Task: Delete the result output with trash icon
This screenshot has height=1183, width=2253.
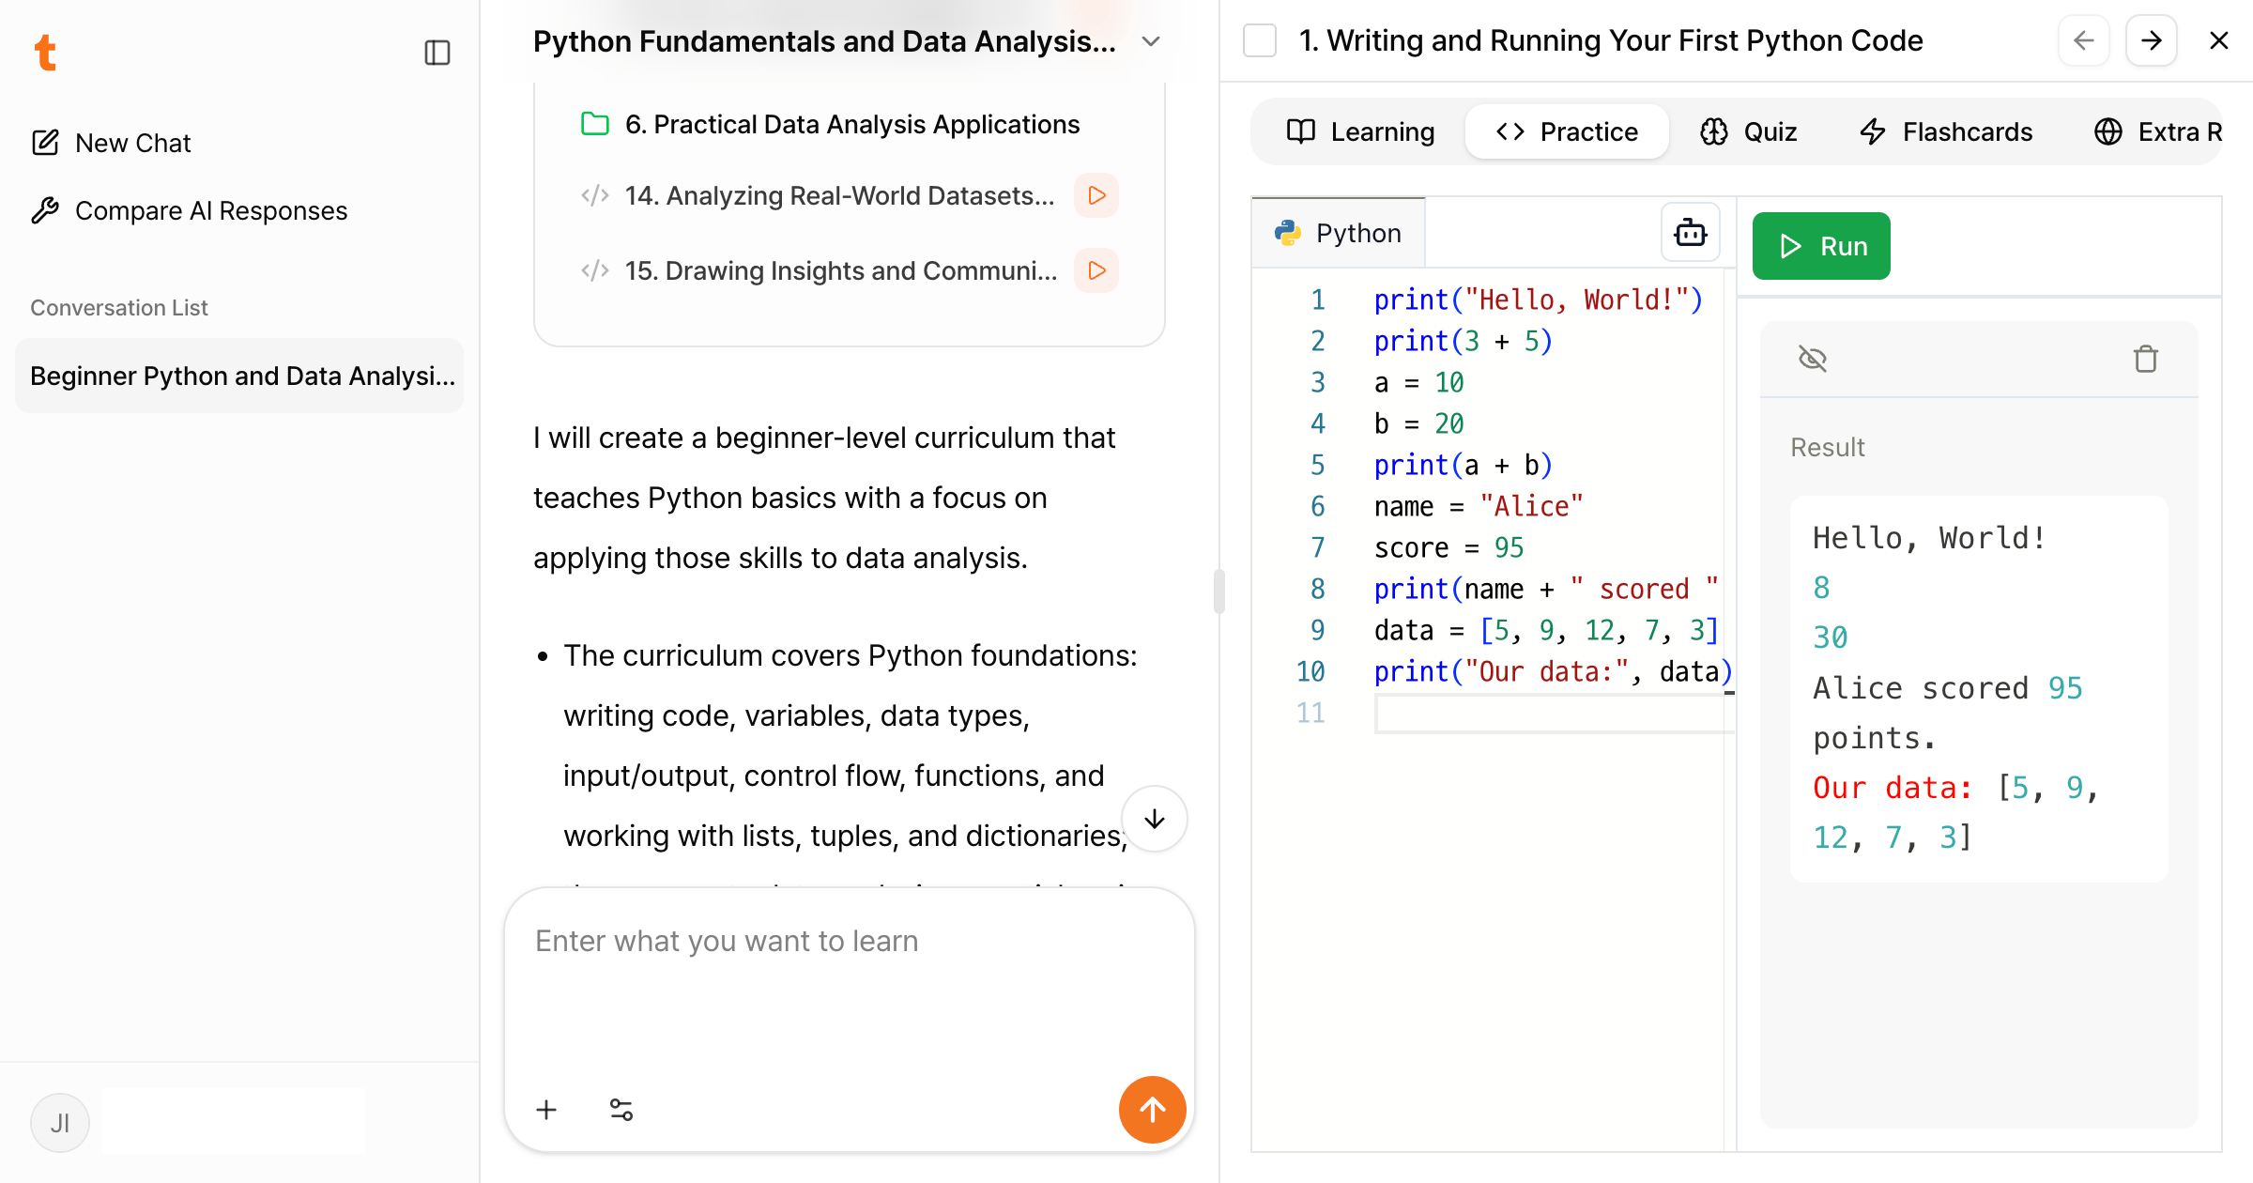Action: point(2145,359)
